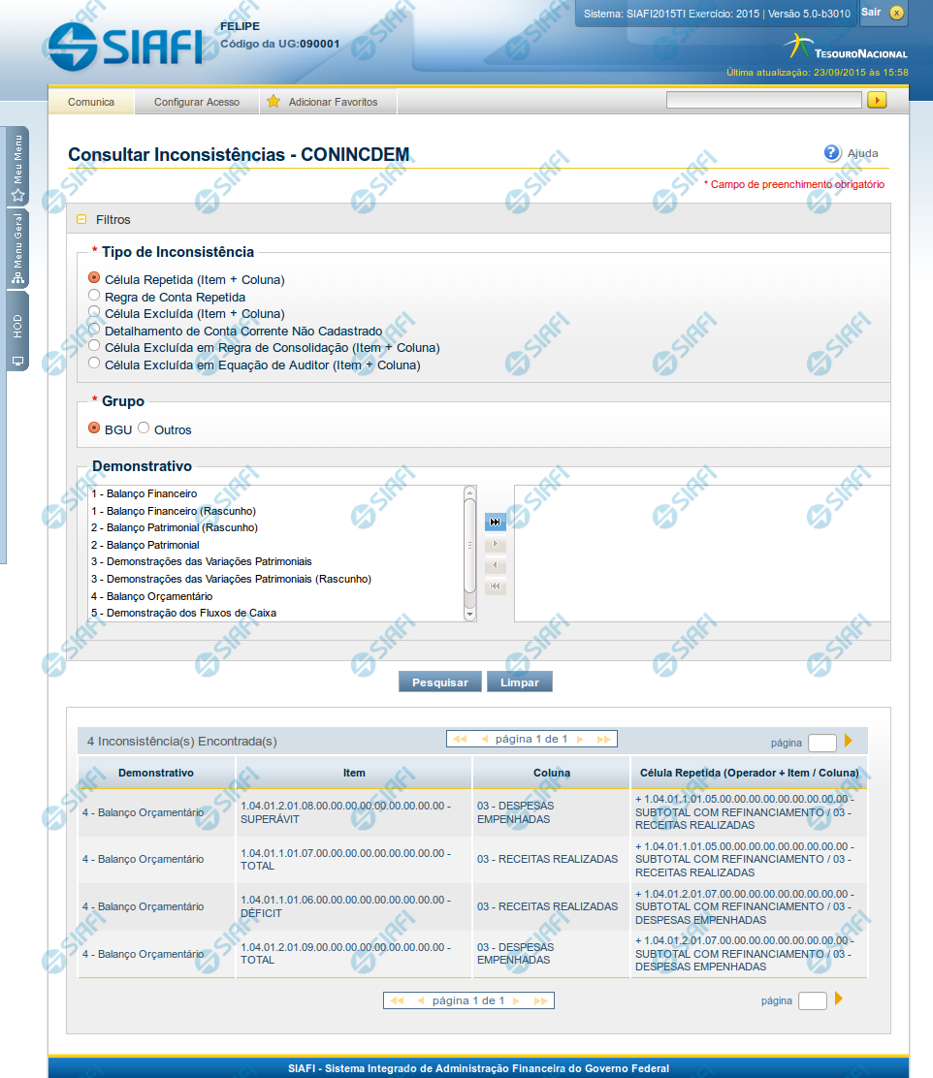Open the Comunica menu tab

[x=91, y=102]
